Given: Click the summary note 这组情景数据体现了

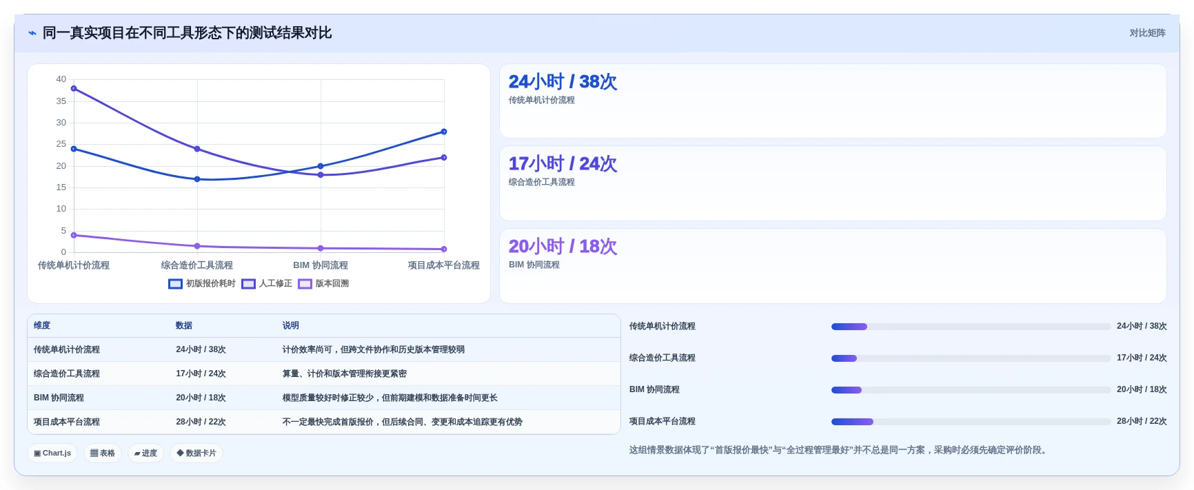Looking at the screenshot, I should point(838,450).
